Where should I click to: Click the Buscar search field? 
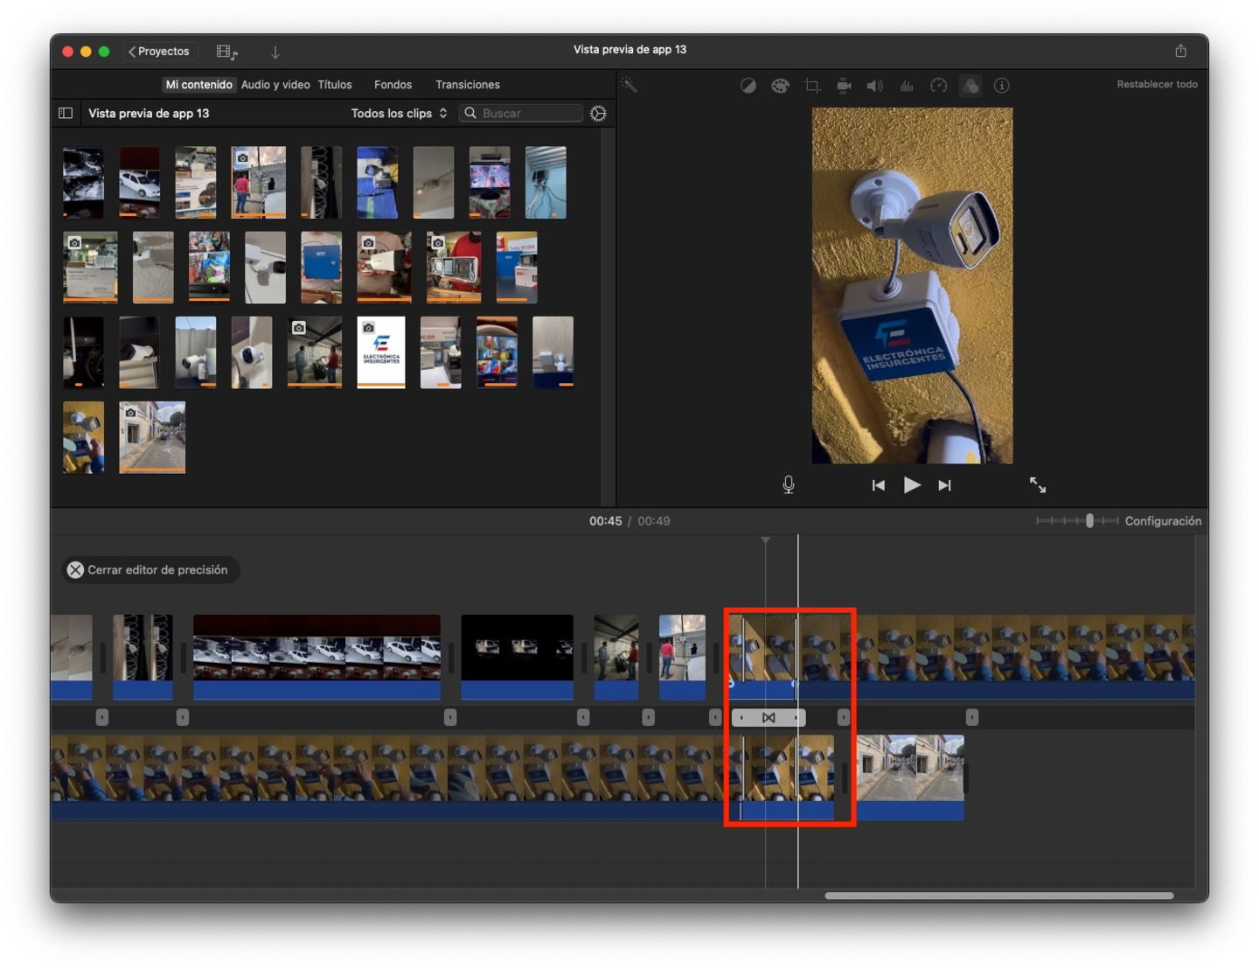521,113
